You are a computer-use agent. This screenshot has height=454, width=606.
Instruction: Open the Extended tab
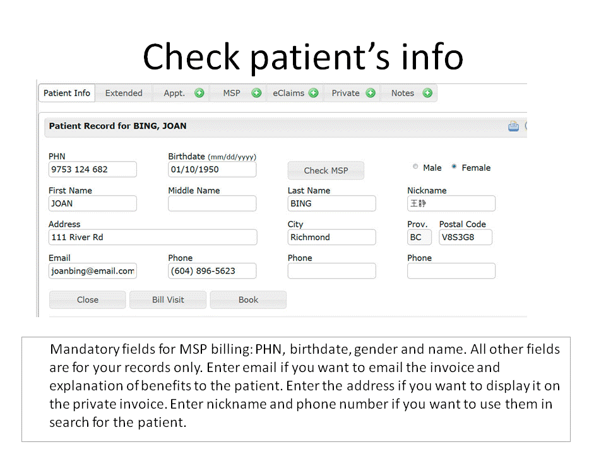124,93
